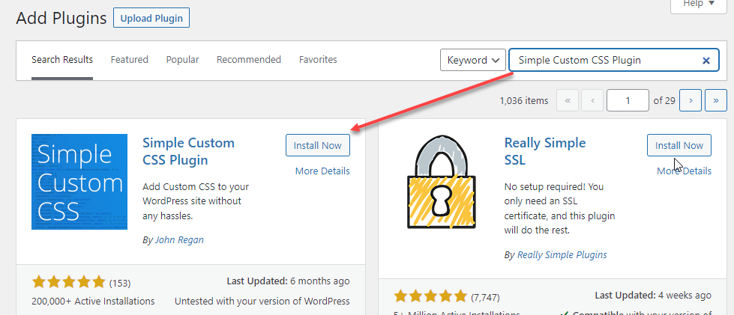
Task: Go to previous results page arrow
Action: click(592, 100)
